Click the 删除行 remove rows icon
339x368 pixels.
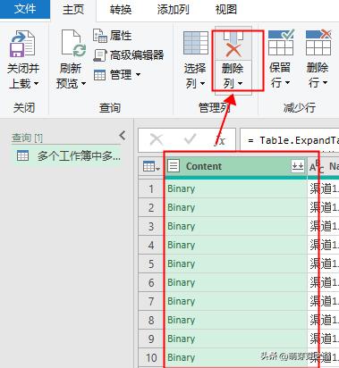tap(318, 43)
